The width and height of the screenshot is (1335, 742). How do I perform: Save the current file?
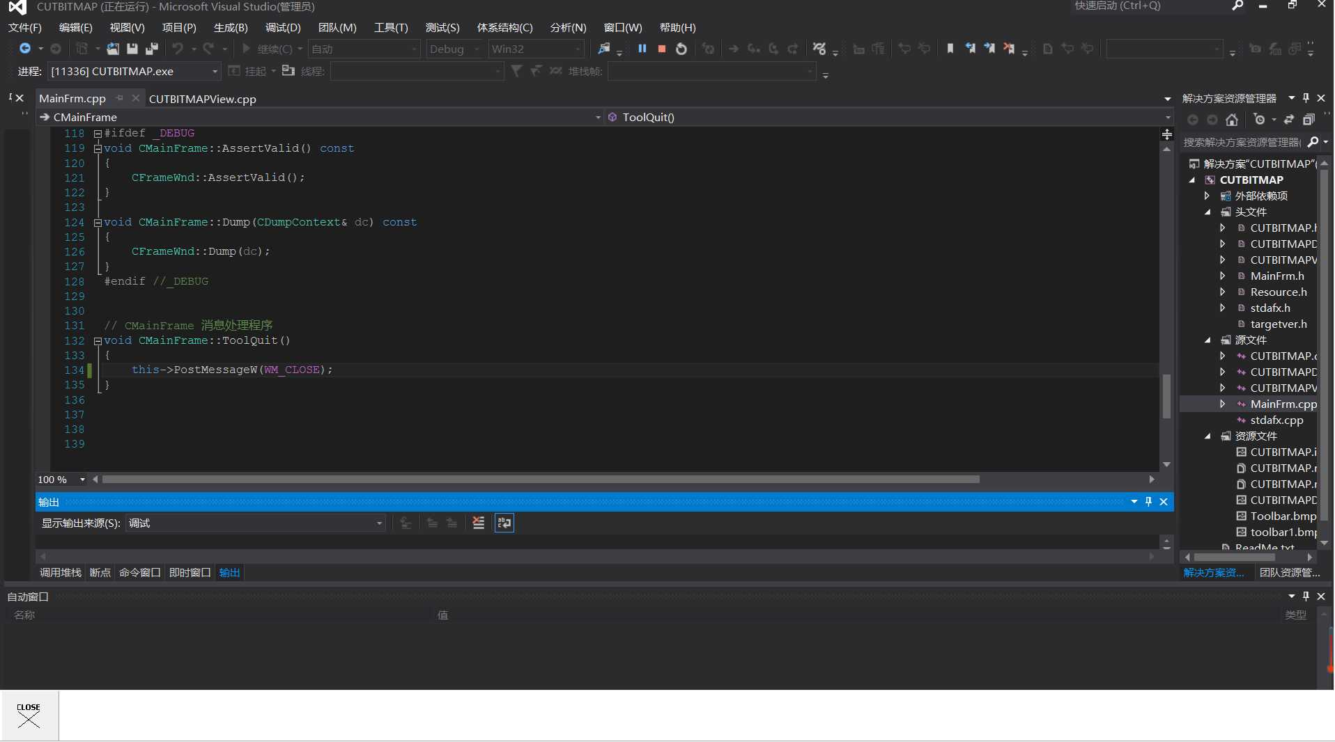132,49
